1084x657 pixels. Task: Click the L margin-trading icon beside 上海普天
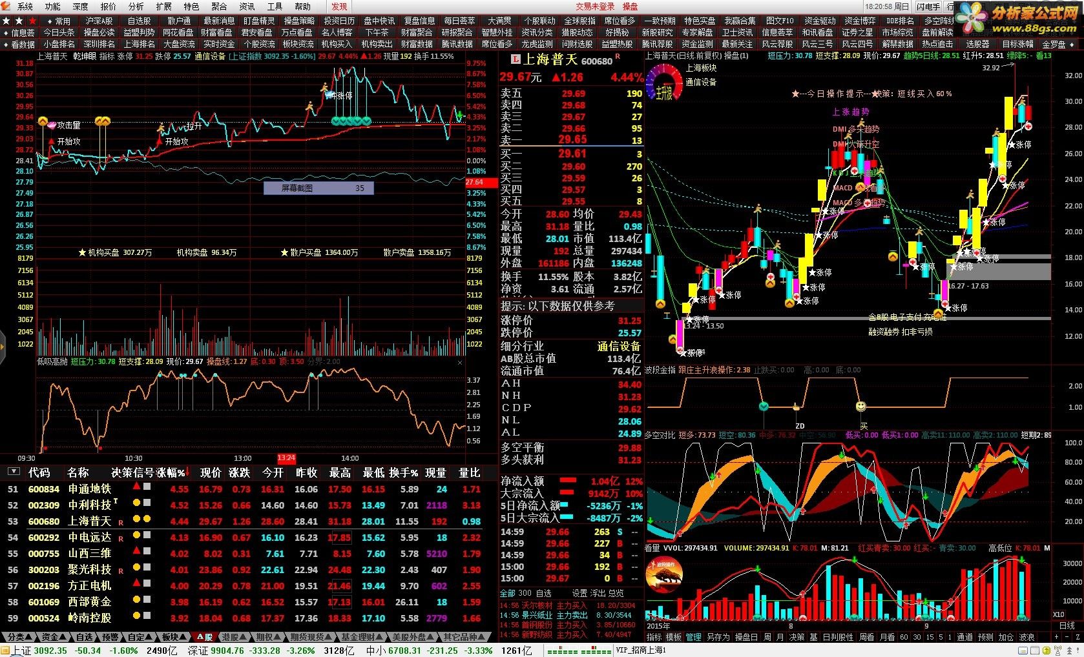click(x=516, y=59)
